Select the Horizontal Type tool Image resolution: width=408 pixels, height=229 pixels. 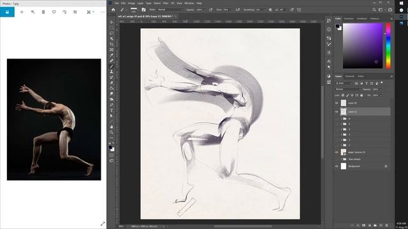coord(112,110)
